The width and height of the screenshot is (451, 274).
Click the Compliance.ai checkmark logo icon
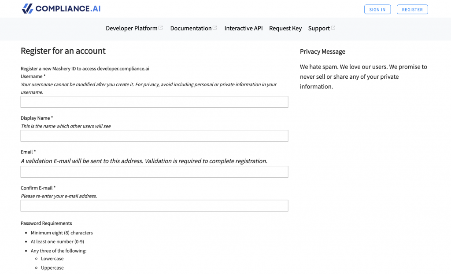coord(27,9)
